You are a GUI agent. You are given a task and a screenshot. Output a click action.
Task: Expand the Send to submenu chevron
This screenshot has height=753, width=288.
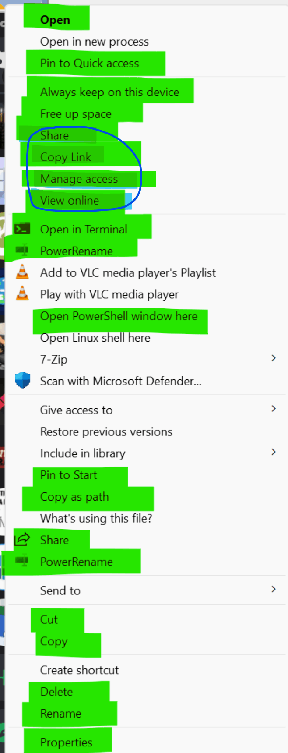point(274,590)
